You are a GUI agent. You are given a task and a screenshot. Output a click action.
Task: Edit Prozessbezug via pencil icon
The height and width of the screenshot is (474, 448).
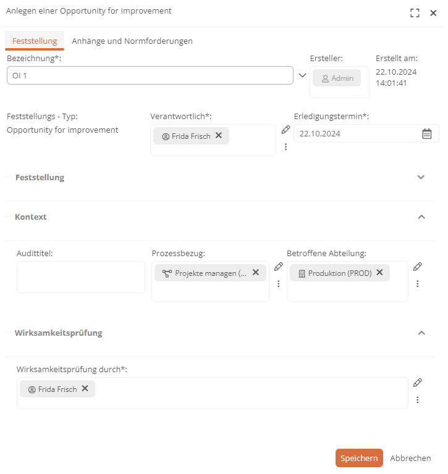pos(279,267)
